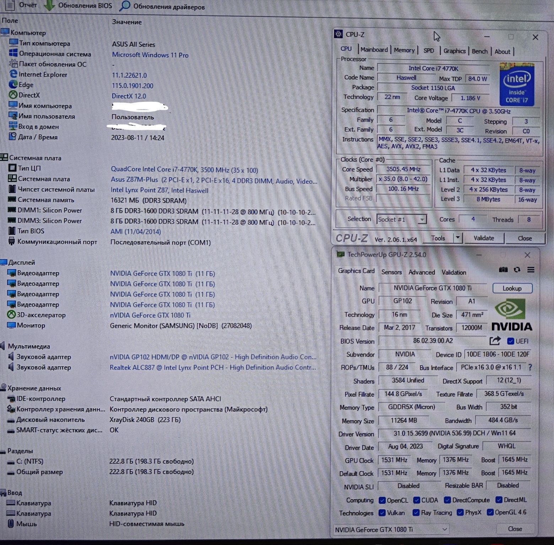Click the Коммуникационный порт icon
Viewport: 554px width, 545px height.
click(x=12, y=241)
